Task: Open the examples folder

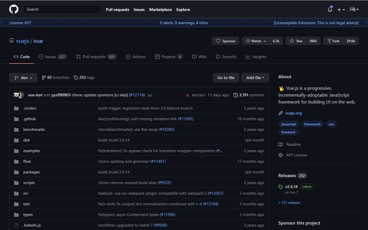Action: click(x=32, y=151)
